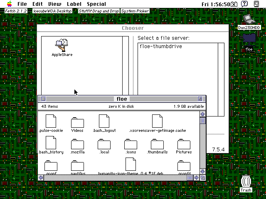Image resolution: width=266 pixels, height=199 pixels.
Task: Click the floe window down scroll arrow
Action: pyautogui.click(x=203, y=172)
